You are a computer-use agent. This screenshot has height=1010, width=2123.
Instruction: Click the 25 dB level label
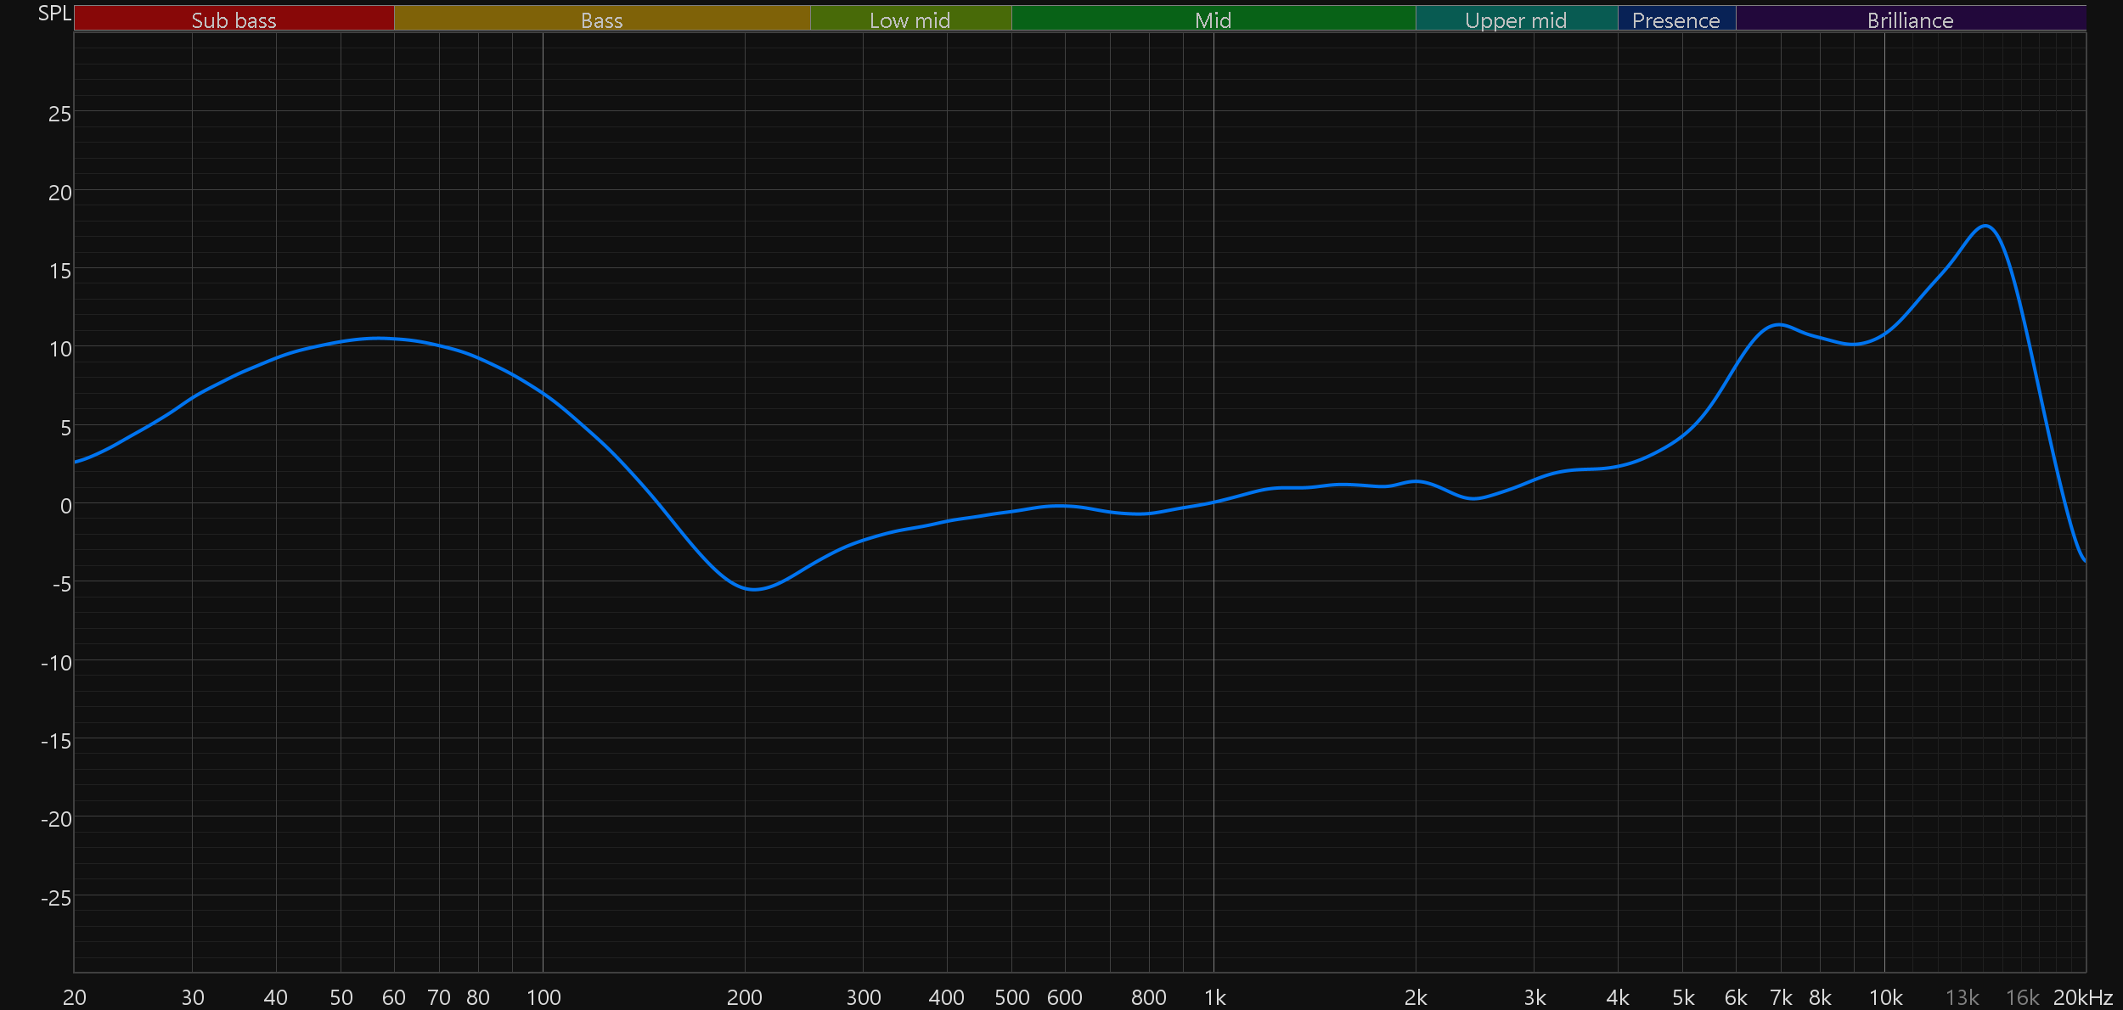(x=59, y=114)
